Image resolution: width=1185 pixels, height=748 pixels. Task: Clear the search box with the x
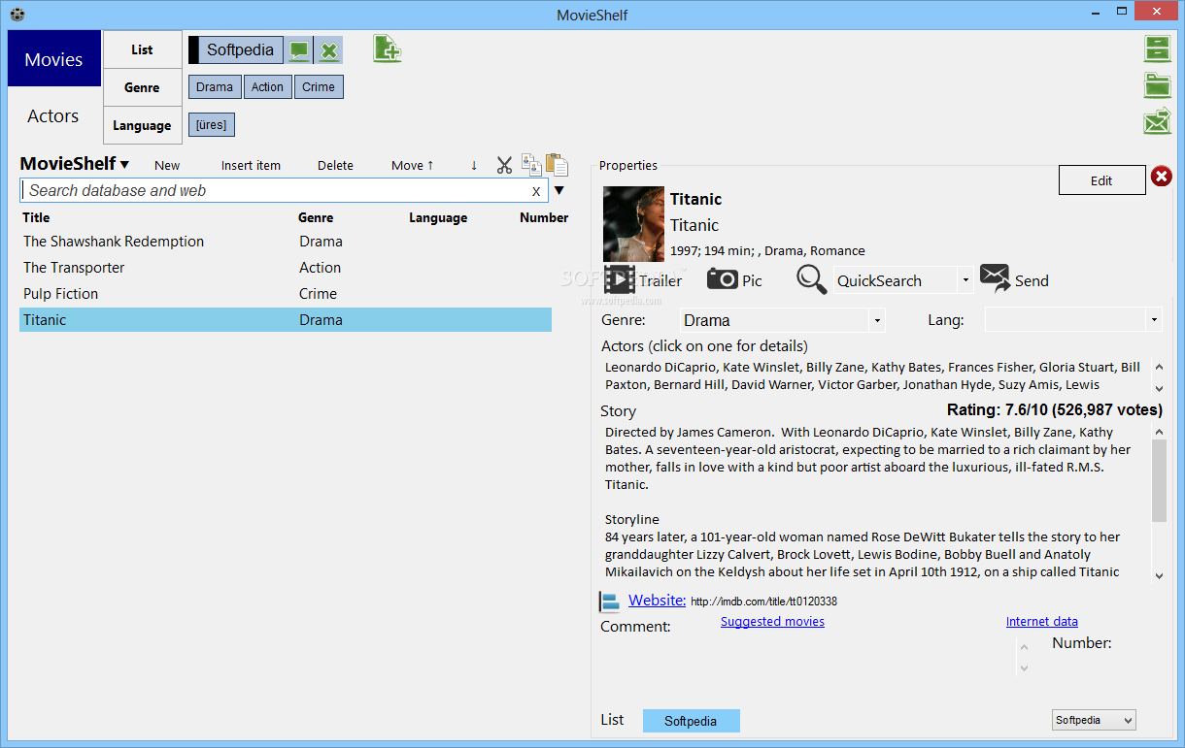pos(536,191)
